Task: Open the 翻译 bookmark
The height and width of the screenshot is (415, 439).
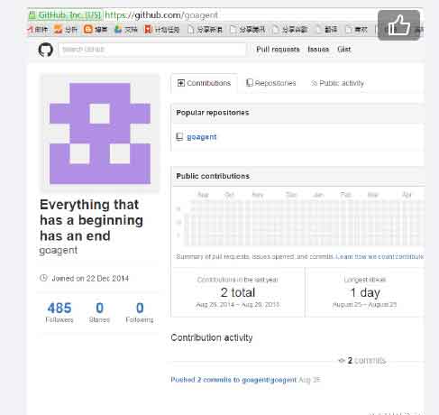Action: pyautogui.click(x=326, y=29)
